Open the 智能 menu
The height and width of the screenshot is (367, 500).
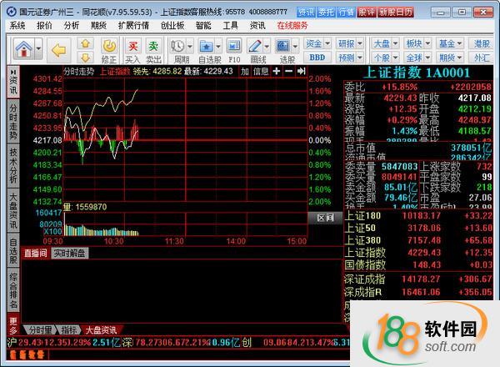tap(203, 26)
